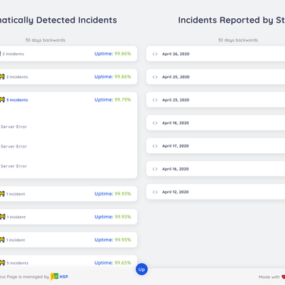Viewport: 285px width, 285px height.
Task: Expand the April 26, 2020 incident row
Action: coord(215,54)
